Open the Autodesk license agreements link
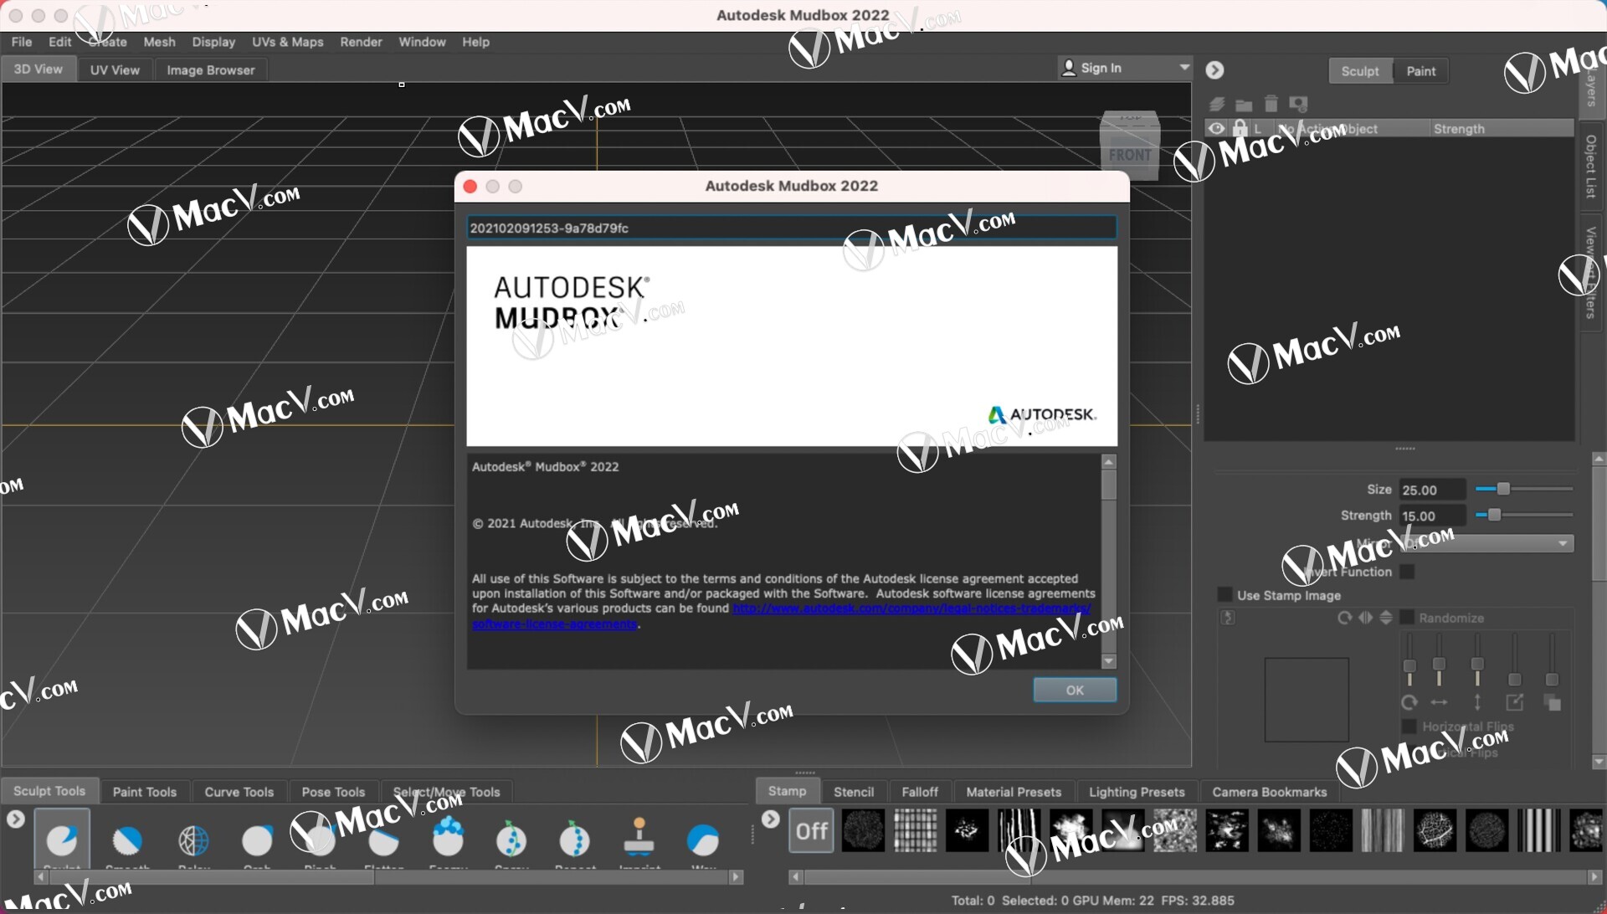 pyautogui.click(x=911, y=608)
